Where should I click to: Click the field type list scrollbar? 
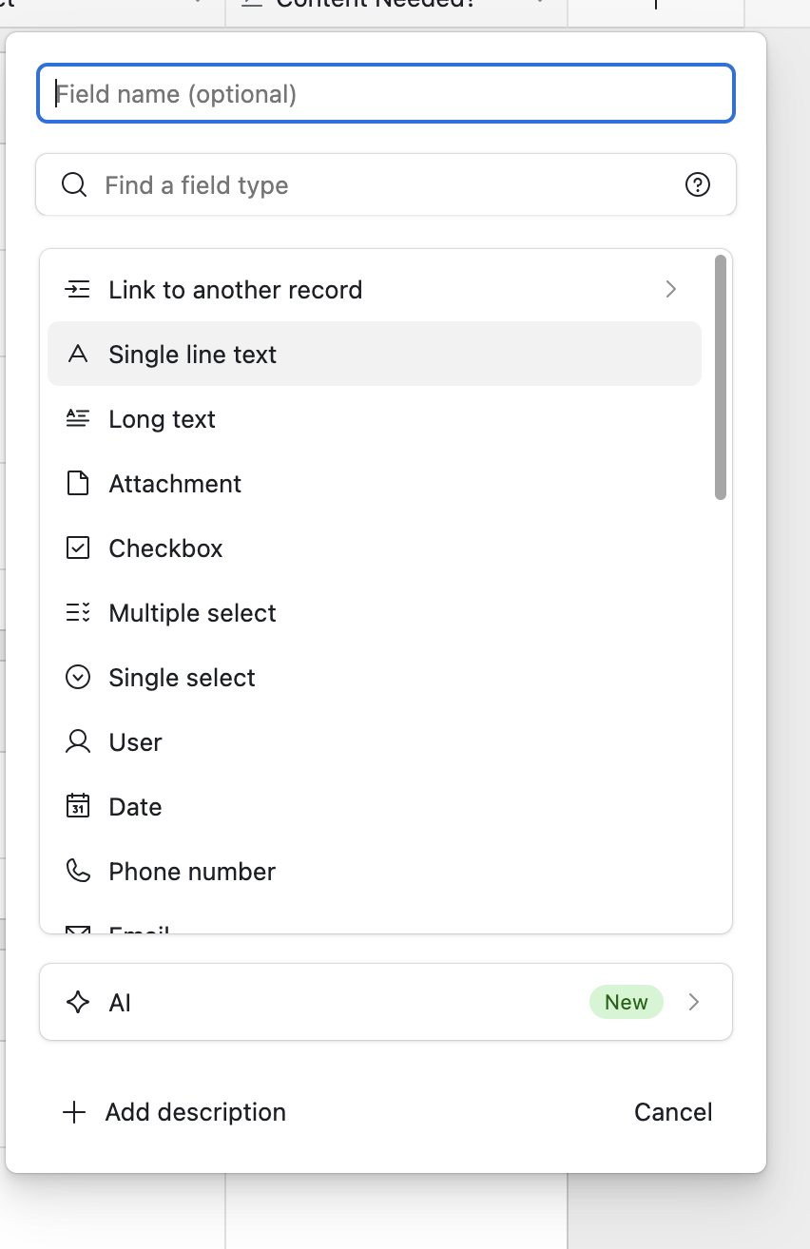pyautogui.click(x=721, y=376)
